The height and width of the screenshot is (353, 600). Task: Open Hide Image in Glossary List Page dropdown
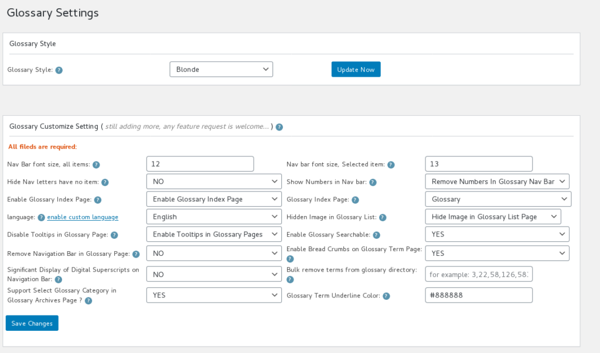pyautogui.click(x=493, y=217)
